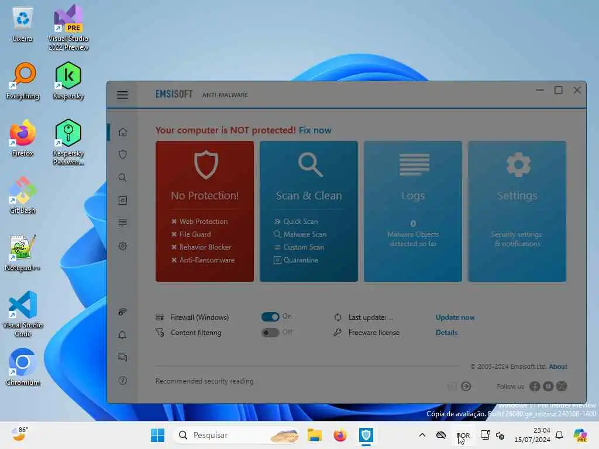The width and height of the screenshot is (599, 449).
Task: Select Anti-Ransomware entry
Action: point(203,260)
